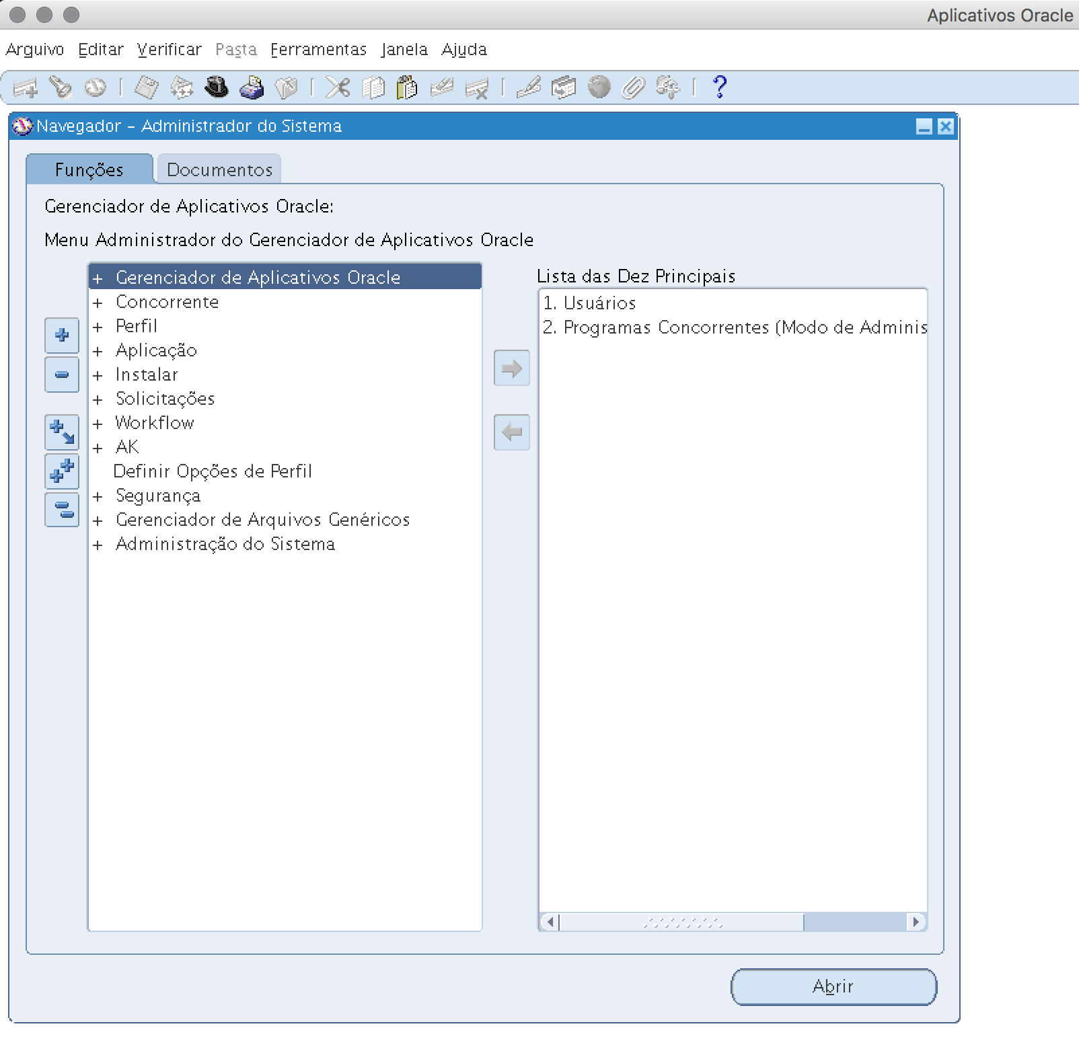
Task: Click the Zoom toolbar icon
Action: click(x=564, y=87)
